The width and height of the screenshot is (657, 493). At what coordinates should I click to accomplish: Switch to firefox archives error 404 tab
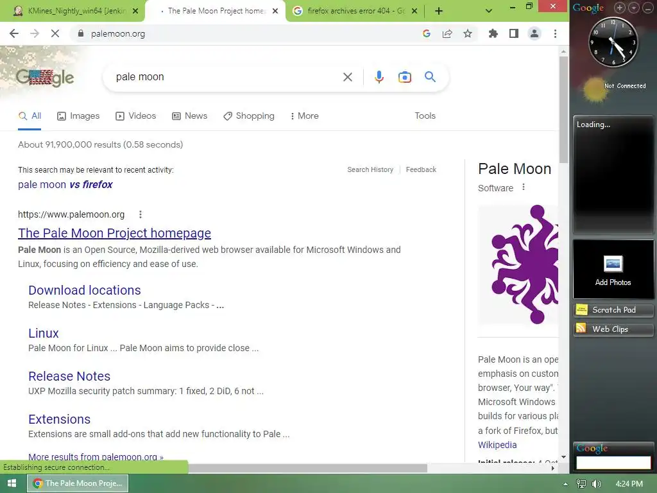coord(354,11)
